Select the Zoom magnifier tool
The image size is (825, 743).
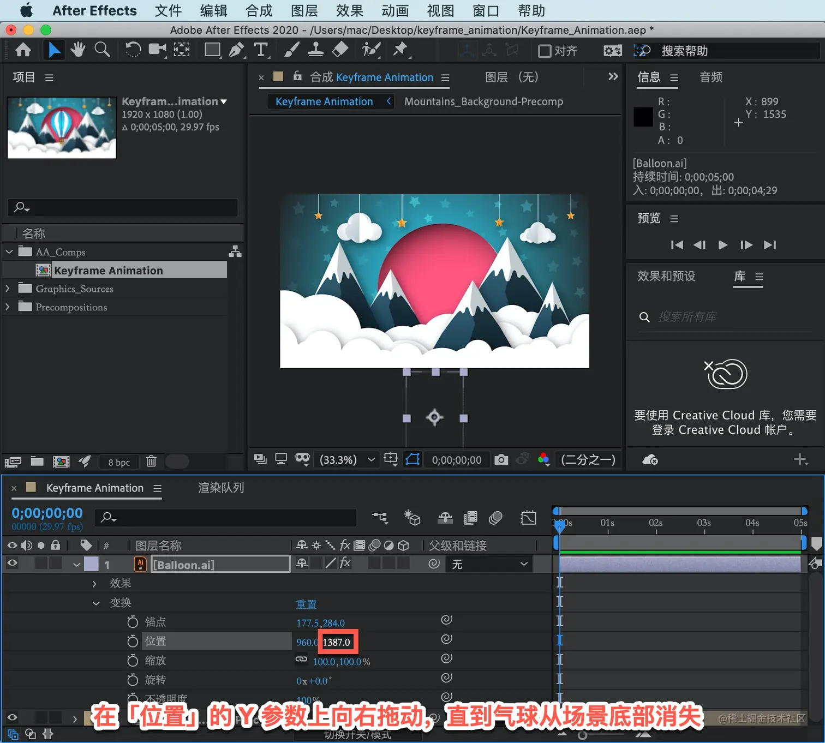click(x=102, y=50)
